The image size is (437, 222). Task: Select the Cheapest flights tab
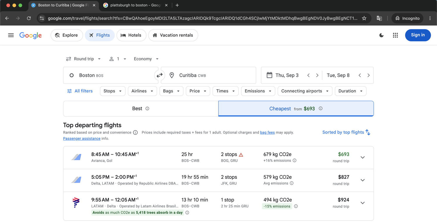[x=296, y=109]
